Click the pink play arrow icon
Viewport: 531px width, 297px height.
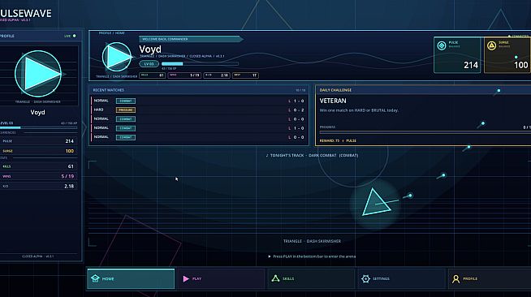186,278
